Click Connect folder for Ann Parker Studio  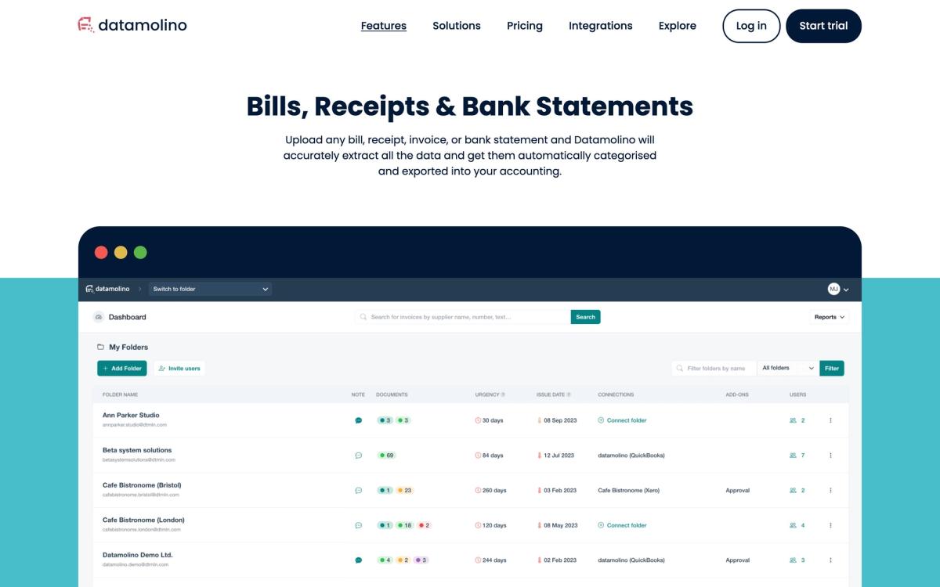pyautogui.click(x=623, y=420)
